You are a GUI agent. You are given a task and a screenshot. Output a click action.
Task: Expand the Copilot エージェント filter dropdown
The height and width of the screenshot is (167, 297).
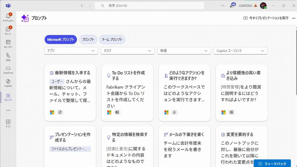coord(240,51)
